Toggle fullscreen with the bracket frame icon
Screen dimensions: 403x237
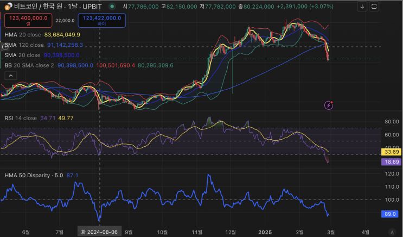[374, 7]
